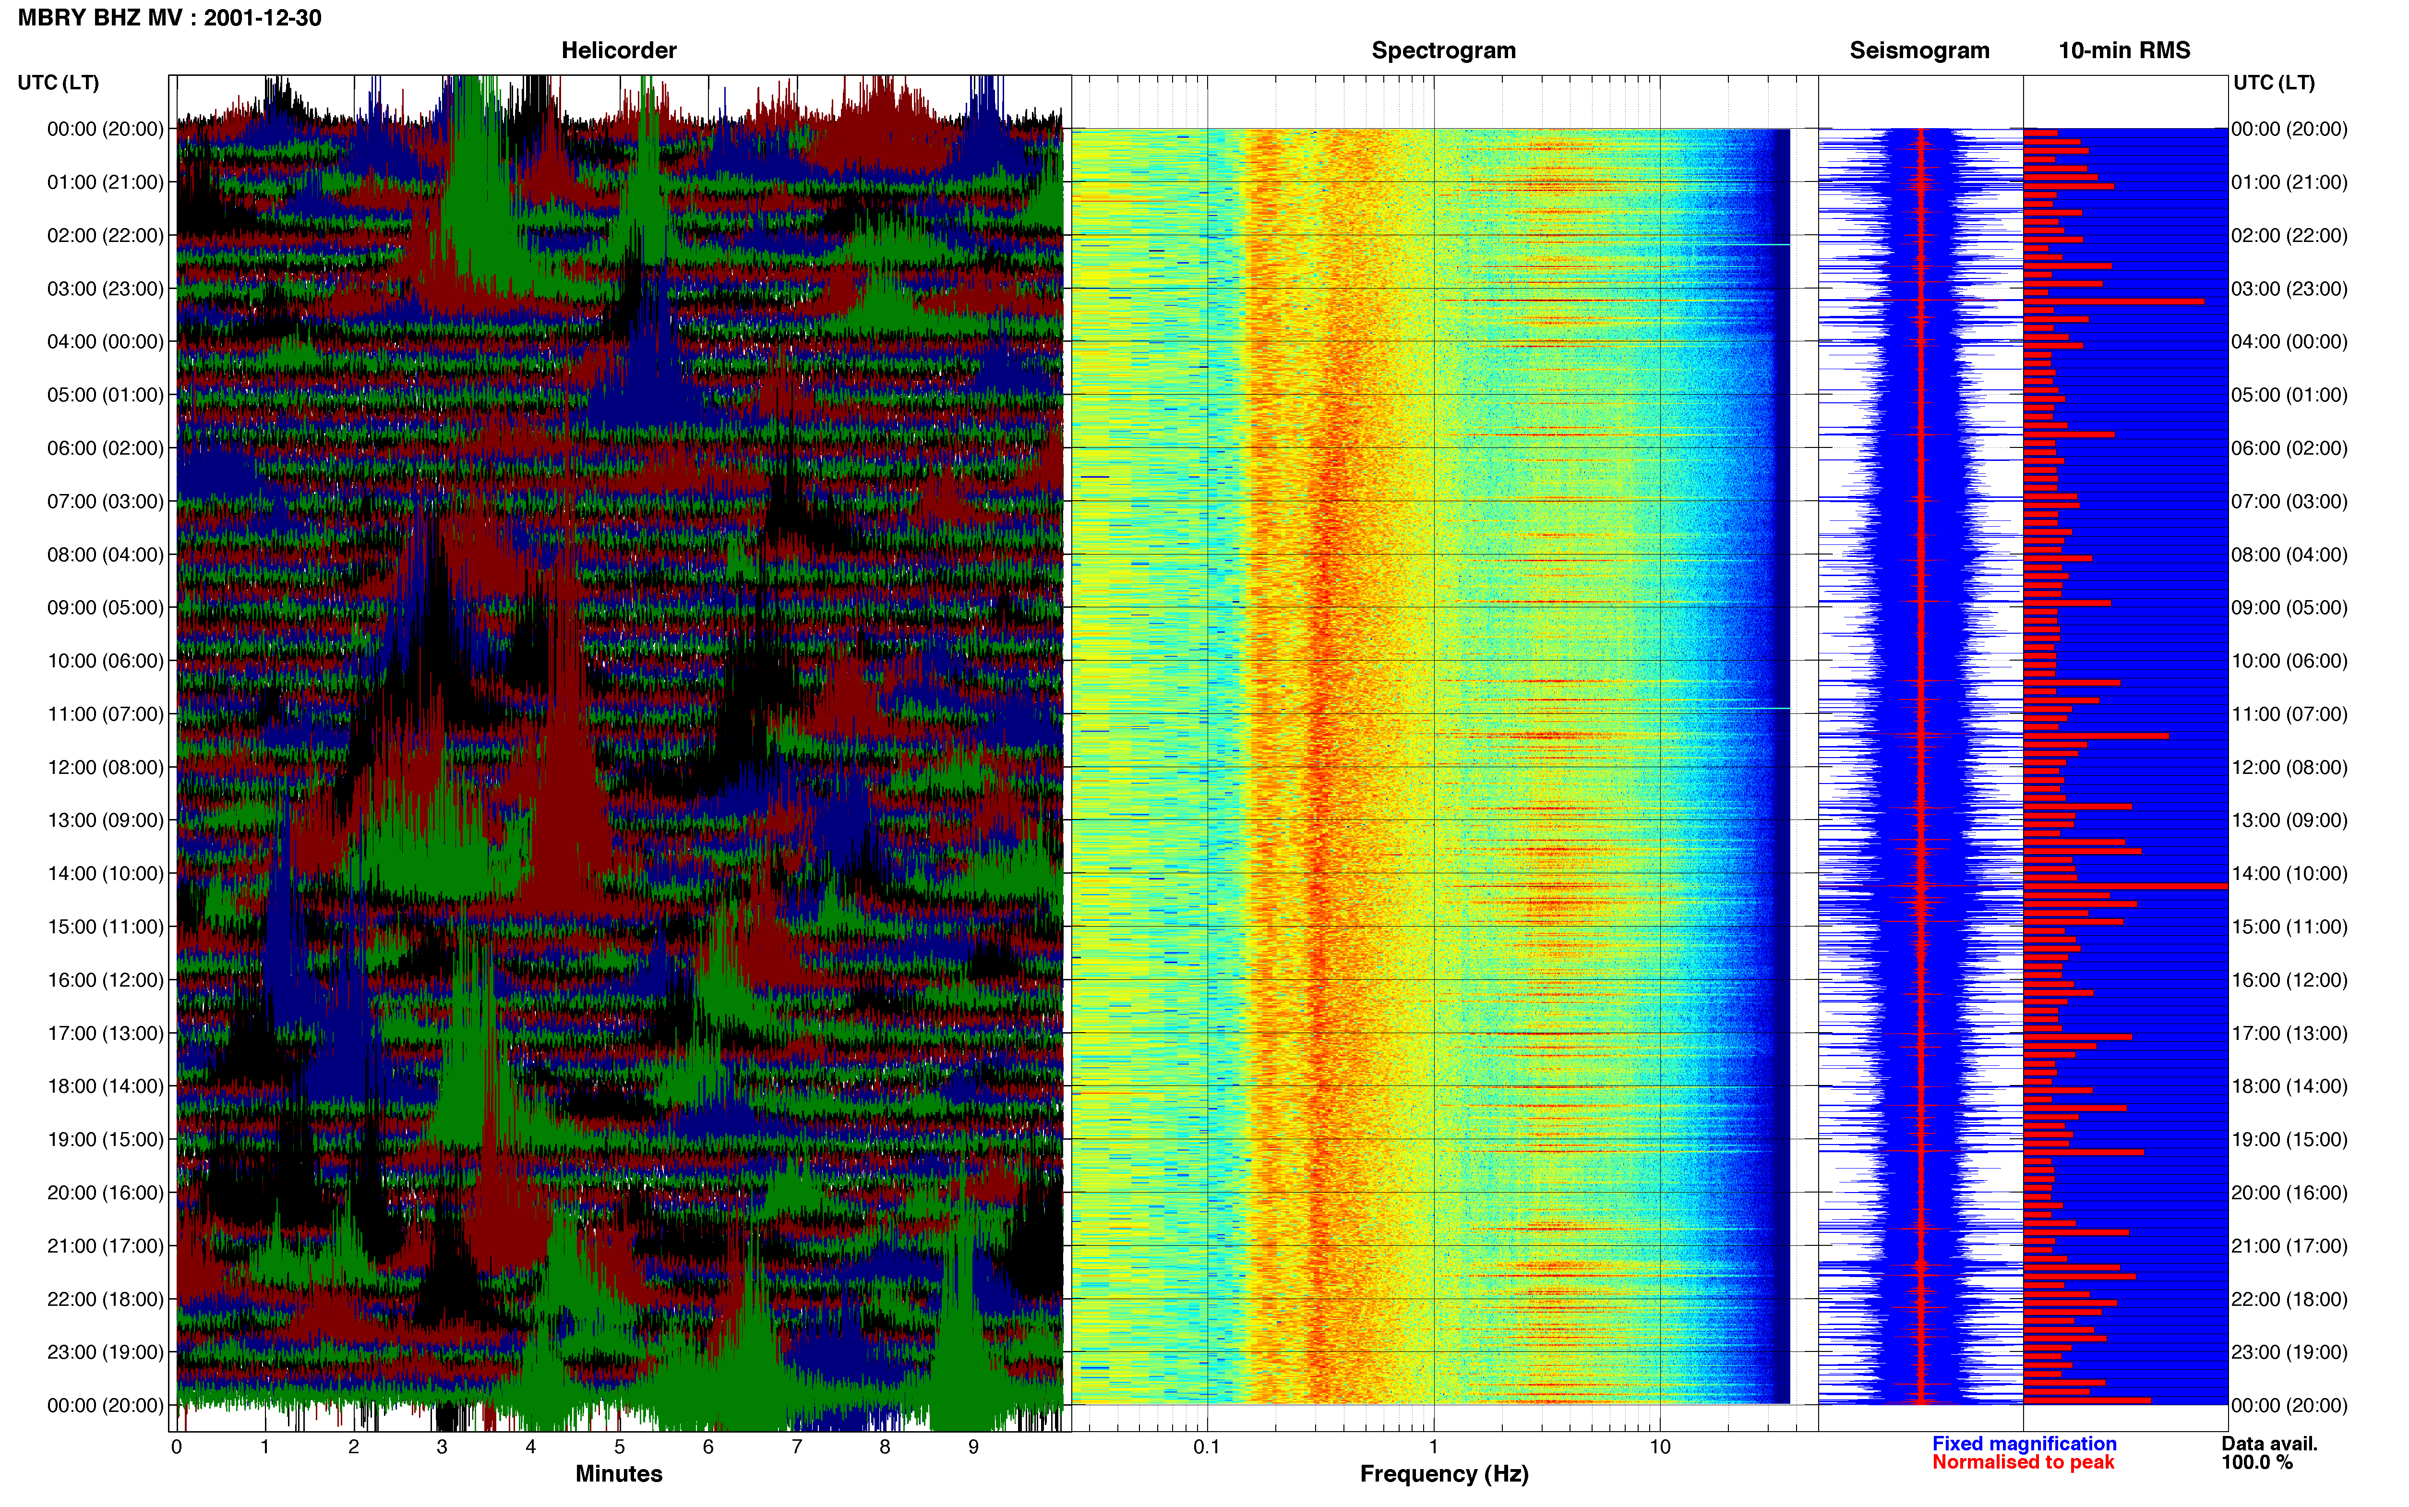The height and width of the screenshot is (1507, 2409).
Task: Click the 'Seismogram' panel heading
Action: point(1919,51)
